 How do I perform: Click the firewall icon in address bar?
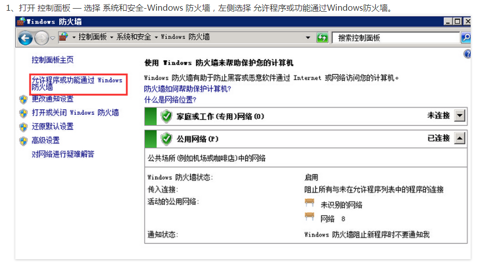pos(63,37)
